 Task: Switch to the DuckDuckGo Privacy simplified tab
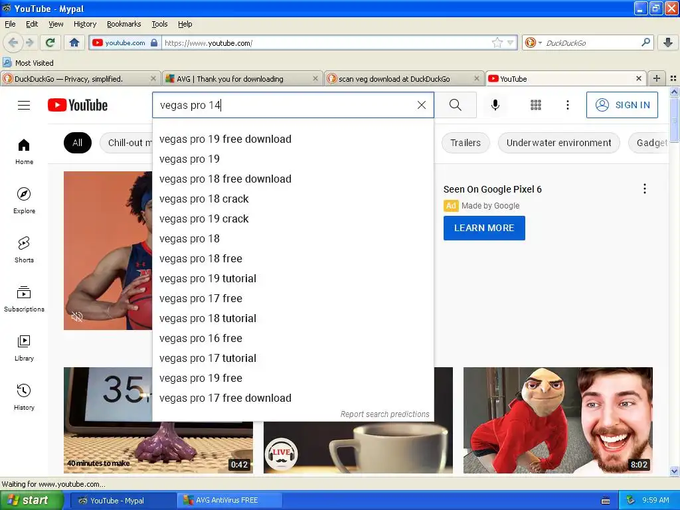(x=80, y=78)
